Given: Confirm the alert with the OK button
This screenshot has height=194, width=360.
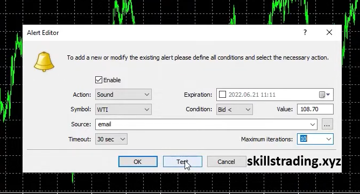Looking at the screenshot, I should tap(138, 162).
